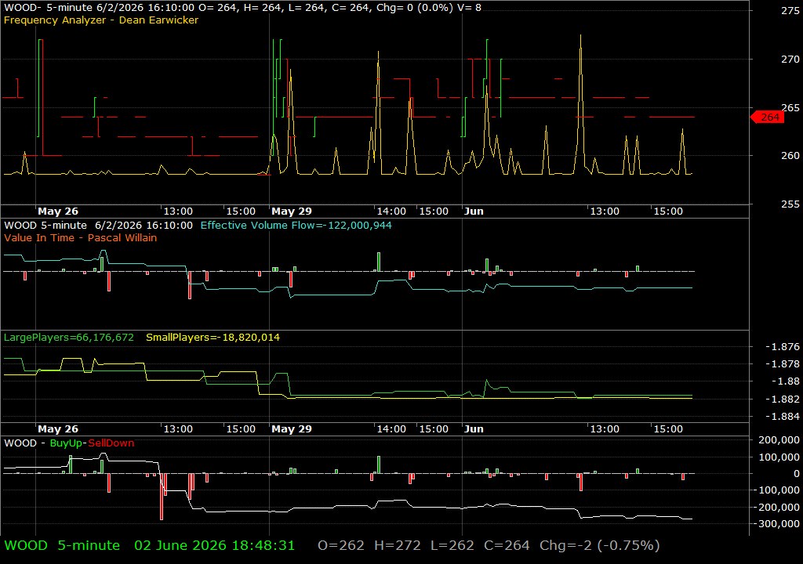Click the green BuyUp legend label
803x564 pixels.
pyautogui.click(x=66, y=443)
